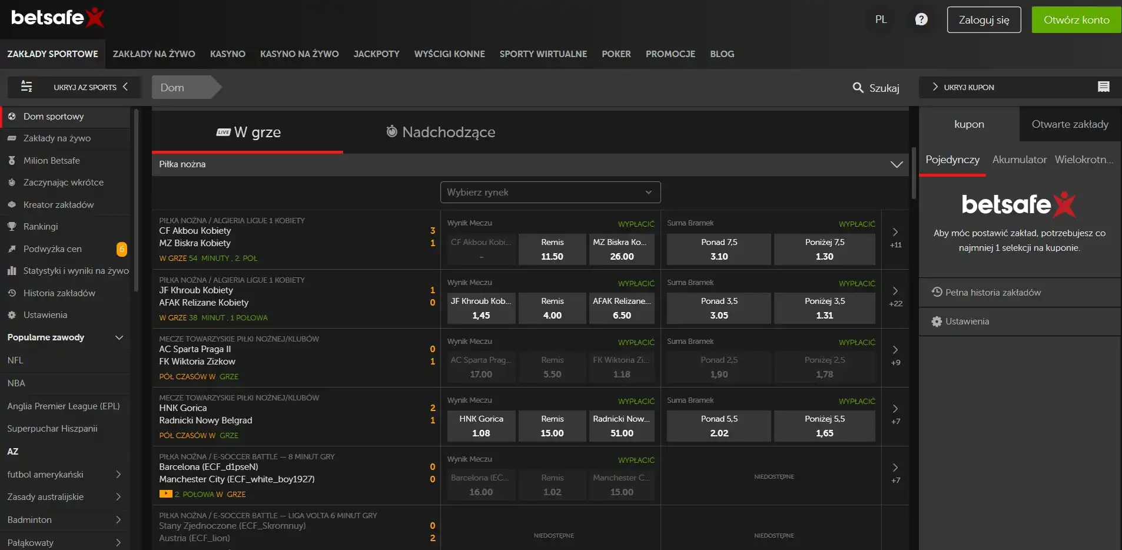Image resolution: width=1122 pixels, height=550 pixels.
Task: Click the live stream icon for Barcelona match
Action: [165, 494]
